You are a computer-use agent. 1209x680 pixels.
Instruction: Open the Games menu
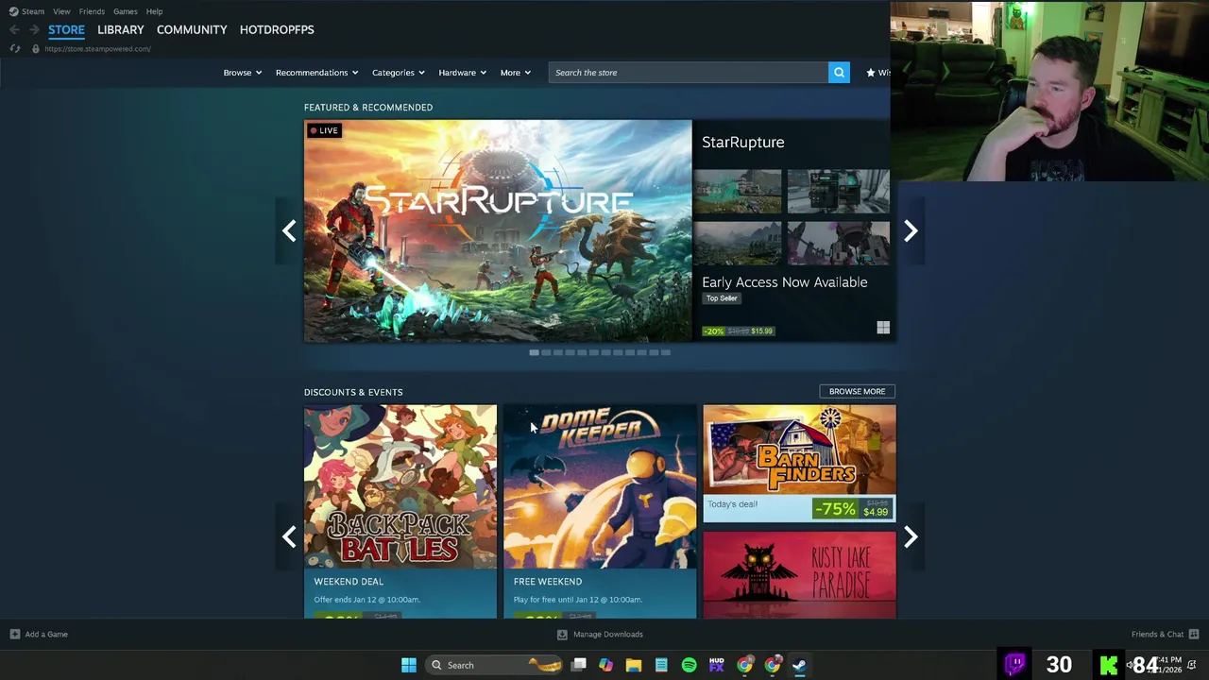tap(126, 11)
